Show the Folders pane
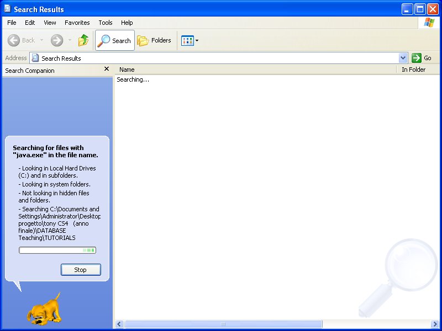This screenshot has width=442, height=331. coord(154,40)
